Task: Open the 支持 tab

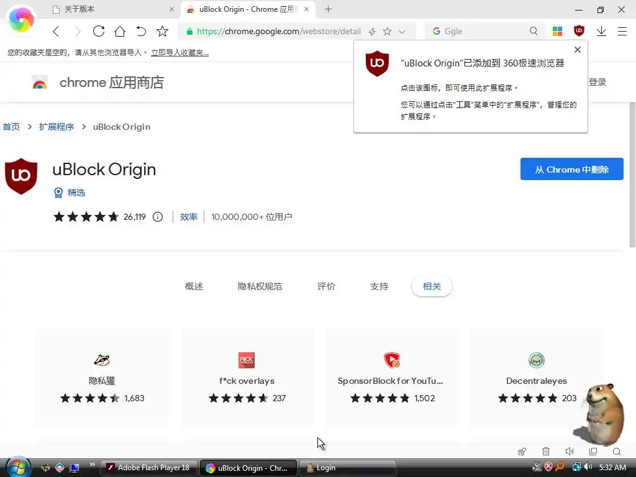Action: [x=379, y=286]
